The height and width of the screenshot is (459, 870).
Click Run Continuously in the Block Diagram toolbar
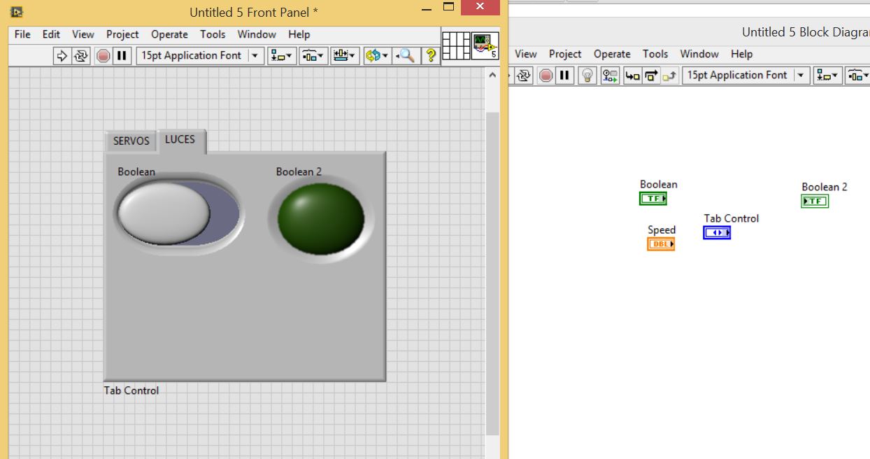tap(524, 76)
